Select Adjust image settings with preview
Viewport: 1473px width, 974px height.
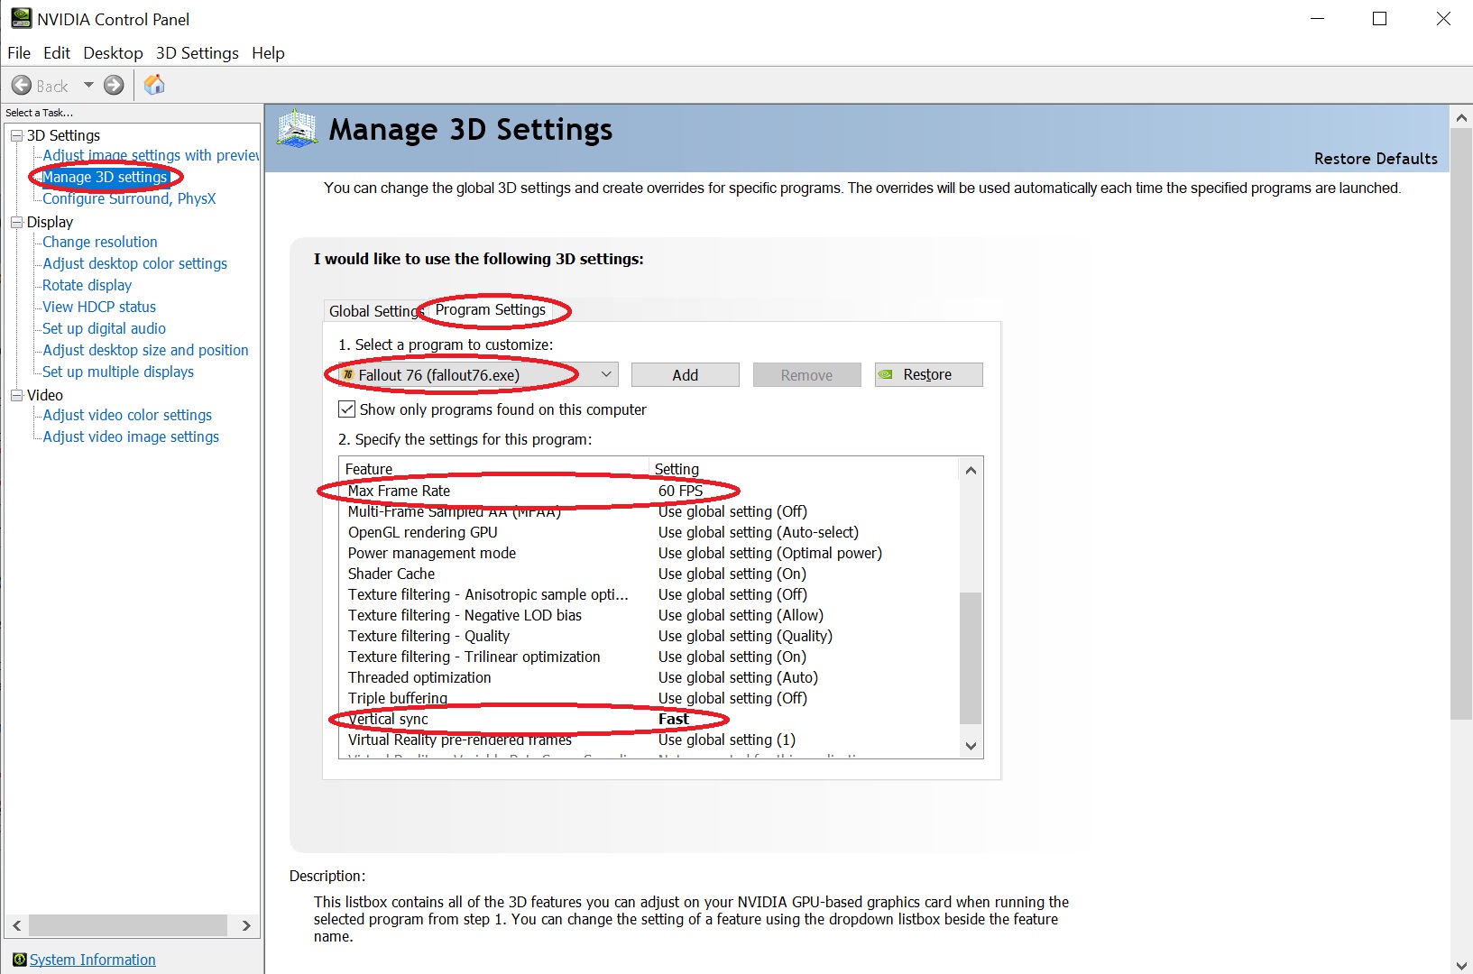pos(151,155)
